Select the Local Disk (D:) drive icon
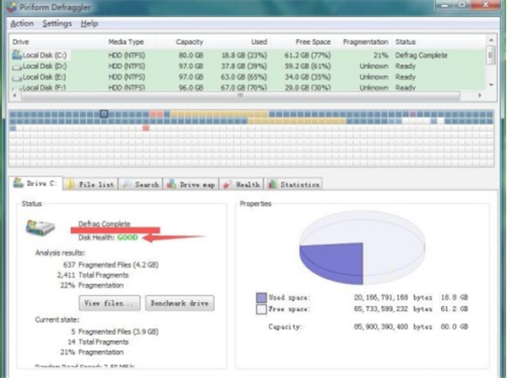 [x=17, y=64]
